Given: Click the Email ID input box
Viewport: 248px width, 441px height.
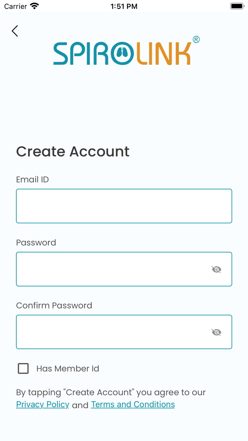Looking at the screenshot, I should [x=124, y=206].
